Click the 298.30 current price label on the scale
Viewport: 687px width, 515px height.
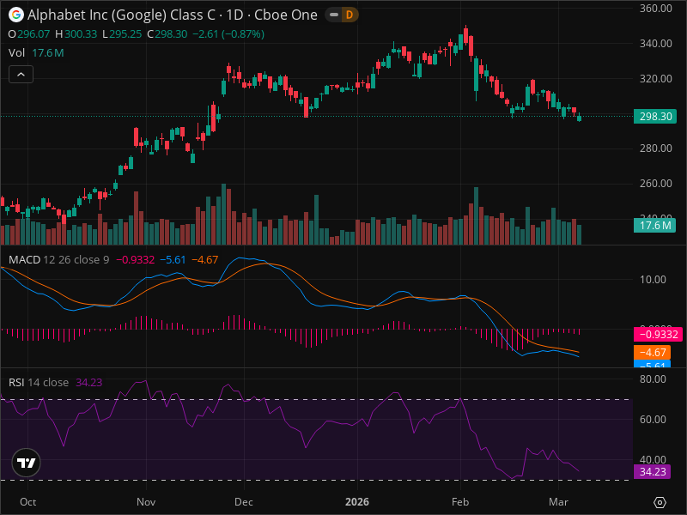click(655, 117)
